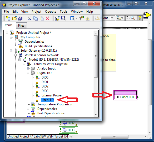154x142 pixels.
Task: Click the DIO2 I/O node on block diagram
Action: pyautogui.click(x=68, y=124)
